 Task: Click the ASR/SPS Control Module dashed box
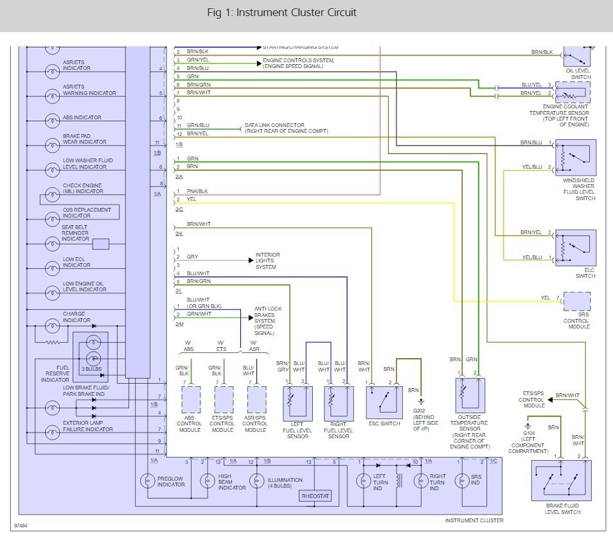[256, 400]
